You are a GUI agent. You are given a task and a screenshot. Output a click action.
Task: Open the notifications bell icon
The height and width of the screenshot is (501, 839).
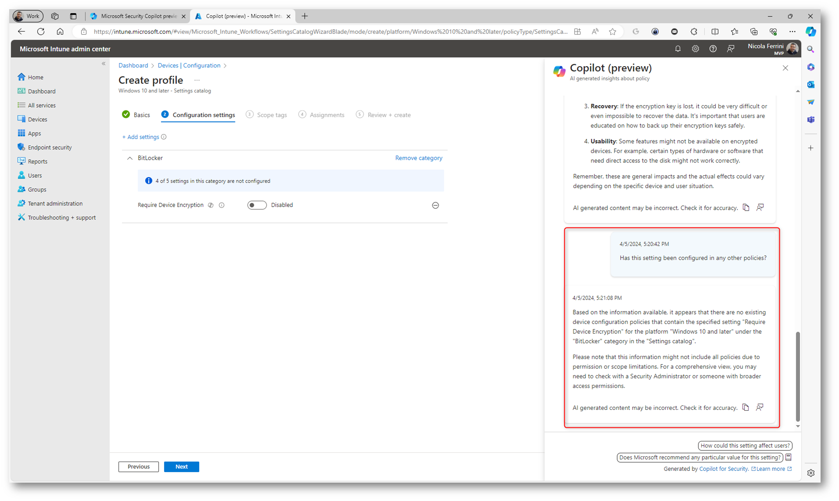point(678,49)
